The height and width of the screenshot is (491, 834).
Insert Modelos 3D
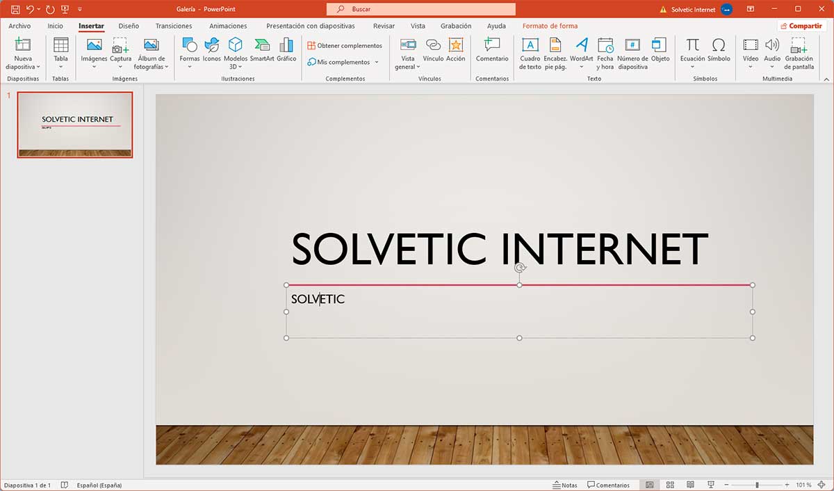pos(236,54)
